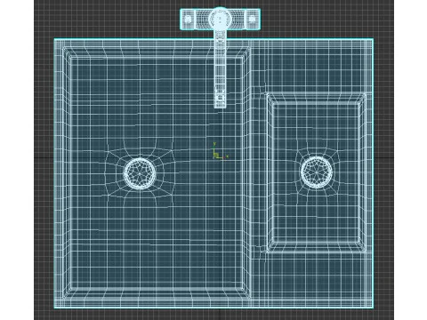Select the round faucet base at top

click(x=220, y=19)
